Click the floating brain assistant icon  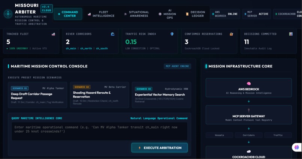point(297,147)
